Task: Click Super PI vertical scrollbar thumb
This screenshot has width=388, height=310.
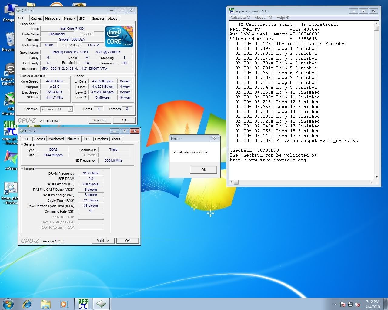Action: pos(376,28)
